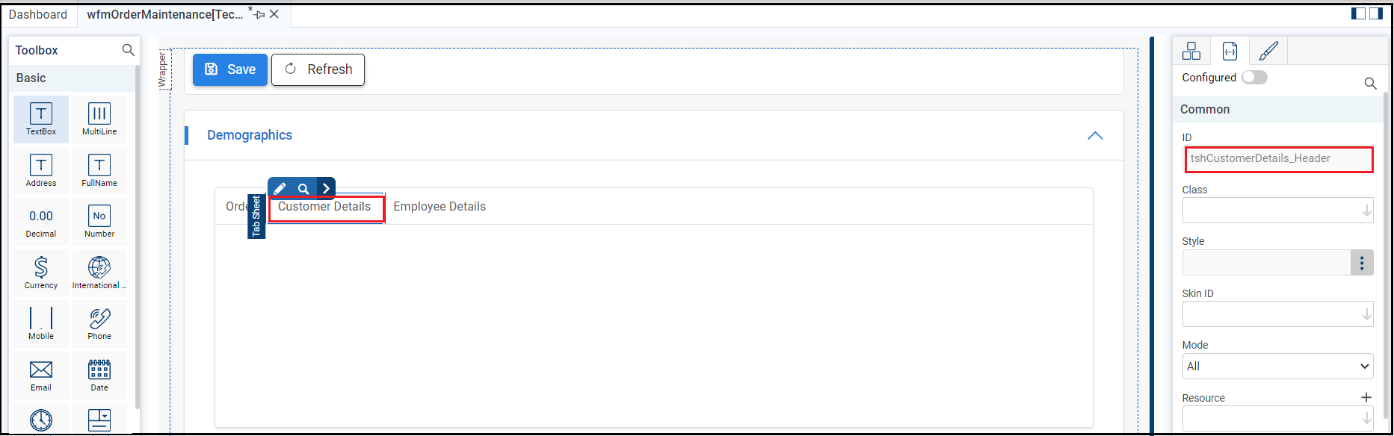
Task: Select the MultiLine toolbox control
Action: tap(99, 119)
